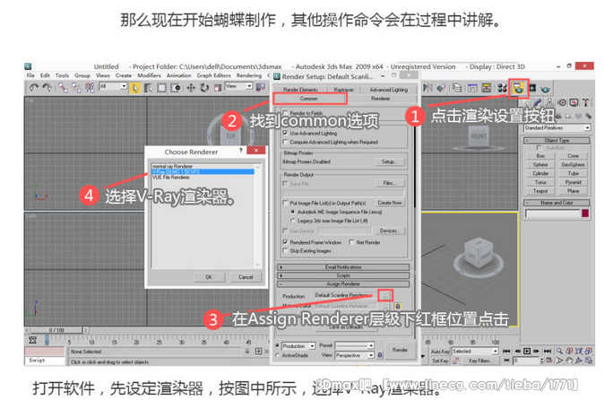604x400 pixels.
Task: Click the Quick Render teapot icon
Action: point(545,89)
